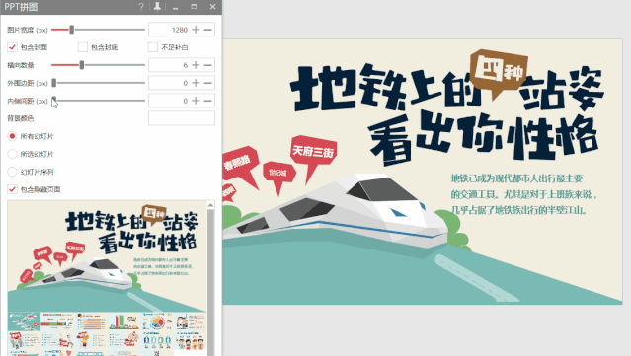631x356 pixels.
Task: Decrease inner spacing with the minus icon
Action: point(207,101)
